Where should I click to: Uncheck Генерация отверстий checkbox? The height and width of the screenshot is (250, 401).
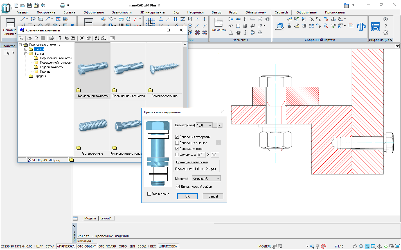click(x=177, y=137)
